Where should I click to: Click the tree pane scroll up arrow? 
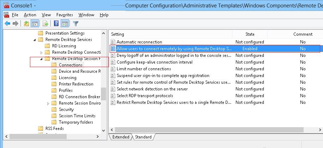(x=104, y=33)
